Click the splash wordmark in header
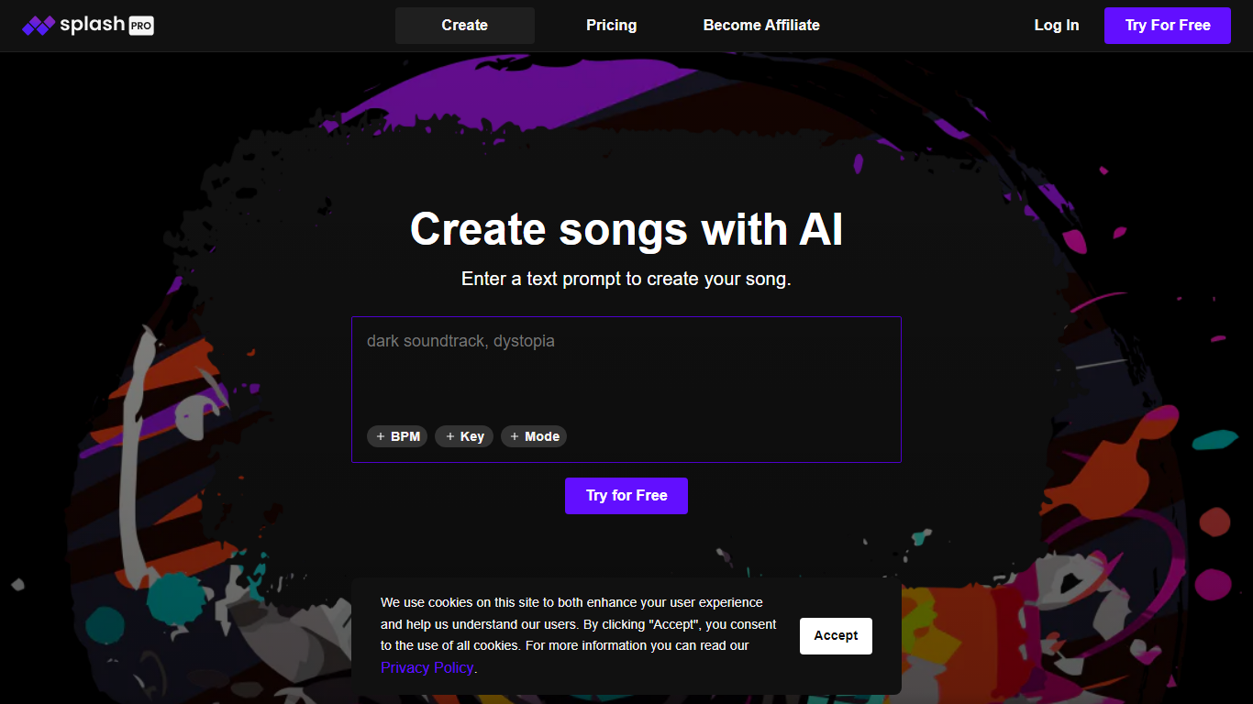This screenshot has width=1253, height=704. click(x=92, y=25)
